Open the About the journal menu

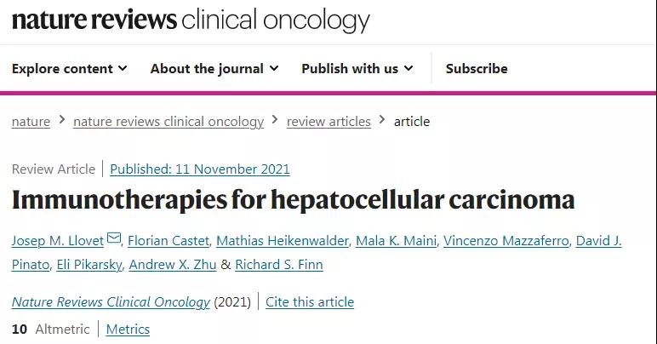point(214,69)
